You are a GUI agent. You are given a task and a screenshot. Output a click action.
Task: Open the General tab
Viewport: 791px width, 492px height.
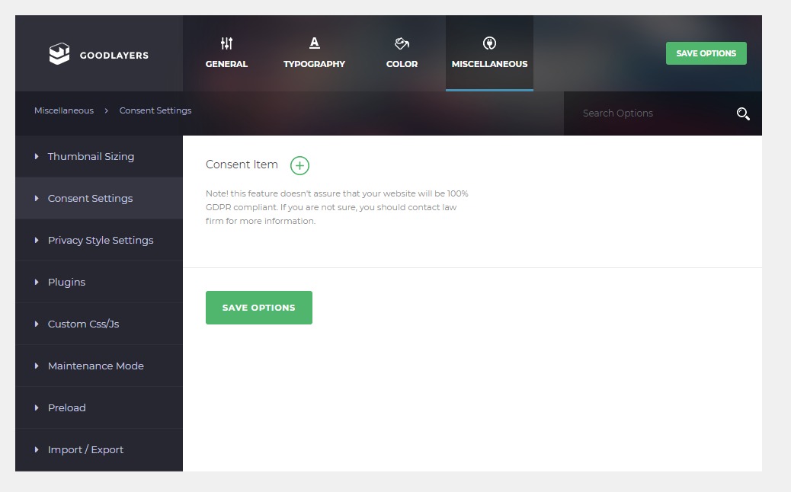click(x=226, y=53)
